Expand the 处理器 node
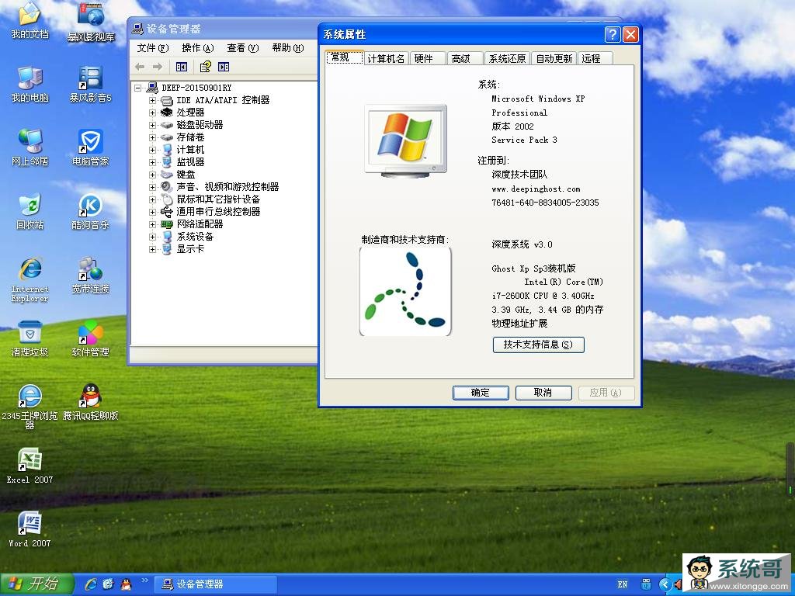This screenshot has width=795, height=596. [x=152, y=113]
